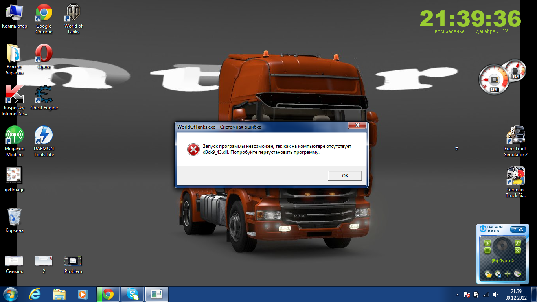This screenshot has width=537, height=302.
Task: Select the Компьютер desktop icon
Action: [x=15, y=17]
